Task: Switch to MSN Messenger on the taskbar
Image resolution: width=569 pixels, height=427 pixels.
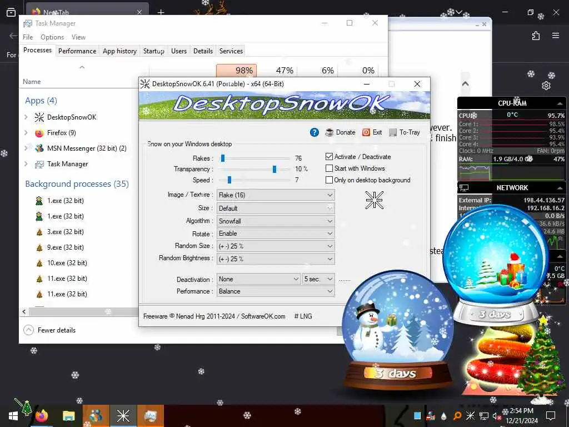Action: tap(96, 416)
